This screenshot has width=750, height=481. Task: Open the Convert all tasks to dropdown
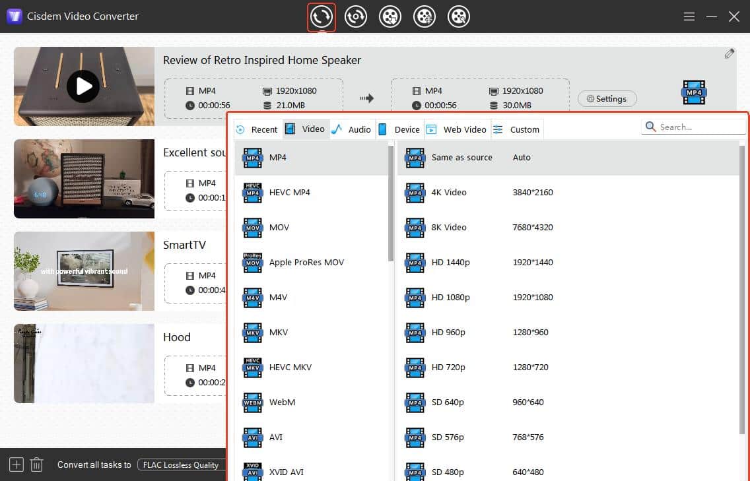[x=182, y=465]
